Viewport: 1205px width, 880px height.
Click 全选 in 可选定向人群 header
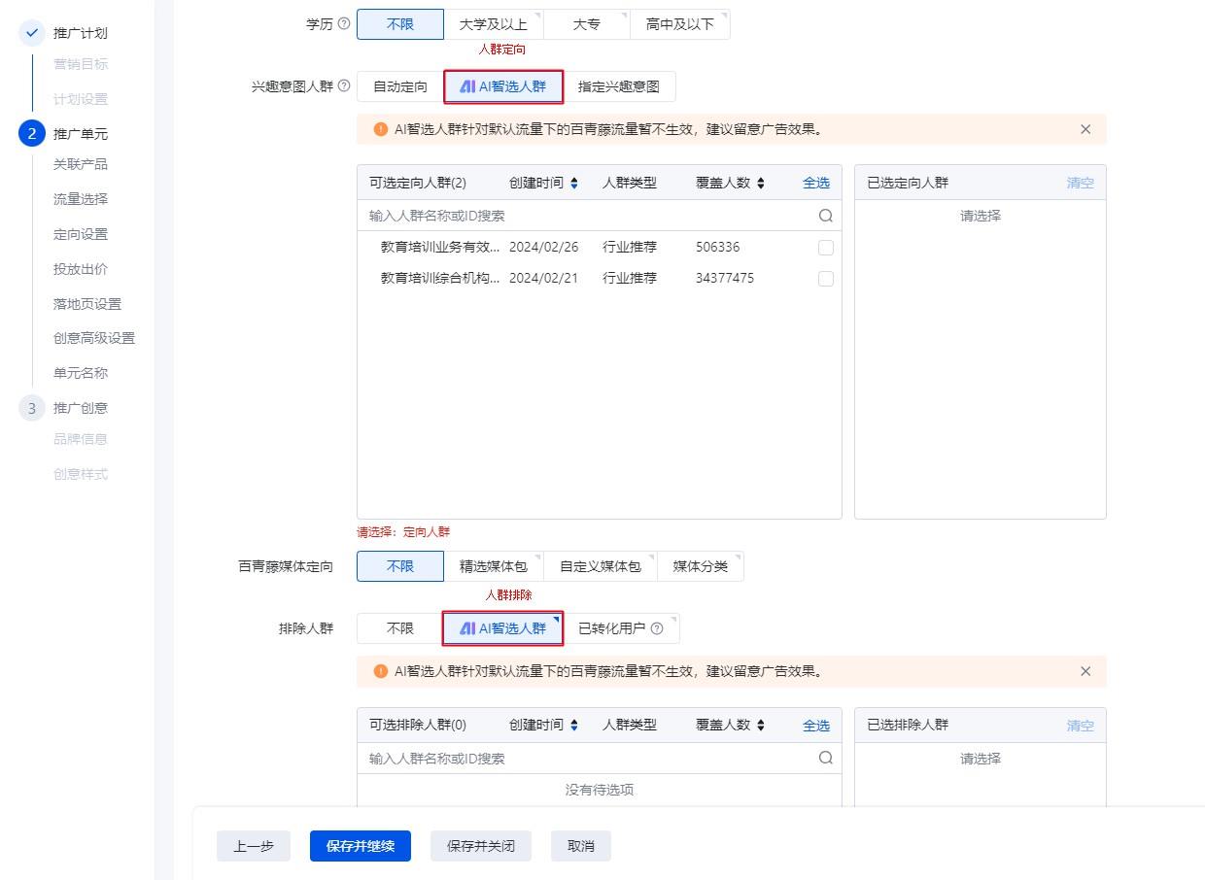coord(816,183)
